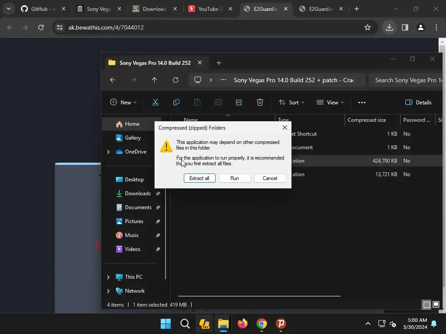Open the Chrome profile icon
Viewport: 446px width, 334px height.
(x=421, y=27)
